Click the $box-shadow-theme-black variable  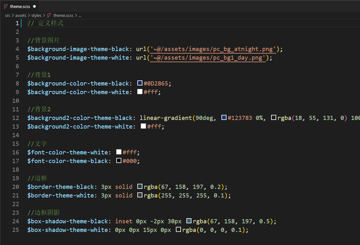[68, 221]
